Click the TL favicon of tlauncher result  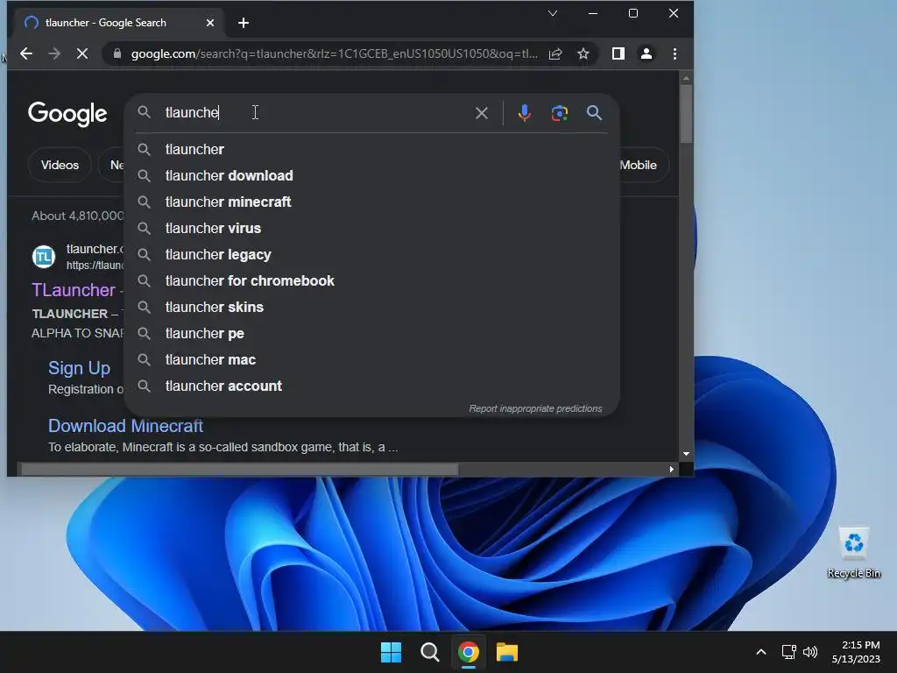[x=44, y=257]
